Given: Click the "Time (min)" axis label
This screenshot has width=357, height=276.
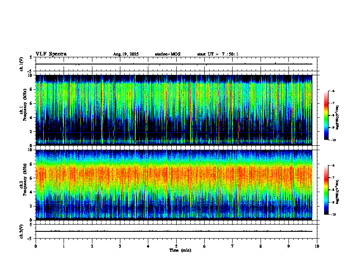Looking at the screenshot, I should (x=180, y=250).
